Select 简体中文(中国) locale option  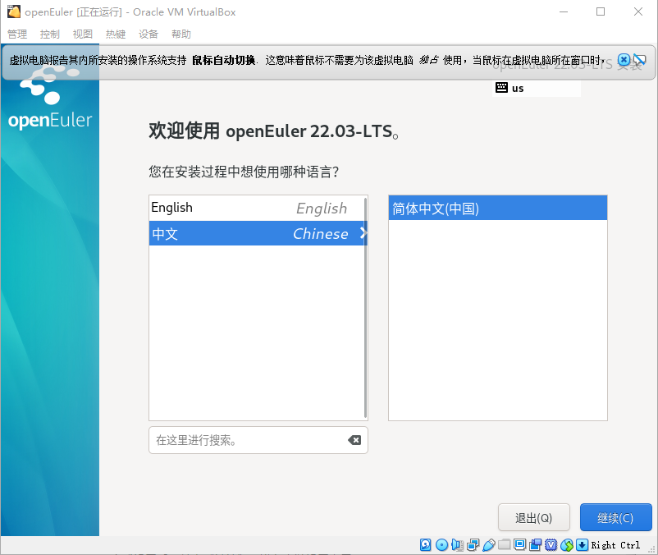497,207
